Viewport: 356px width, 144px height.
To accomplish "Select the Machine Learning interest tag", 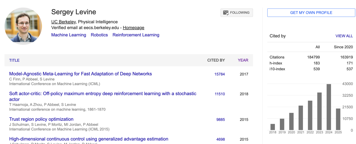I will pyautogui.click(x=69, y=35).
